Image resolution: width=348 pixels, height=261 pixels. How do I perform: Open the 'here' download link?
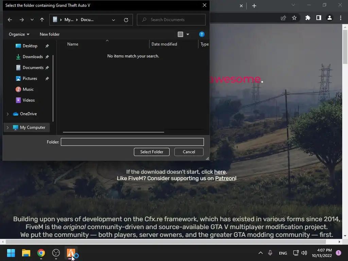220,172
